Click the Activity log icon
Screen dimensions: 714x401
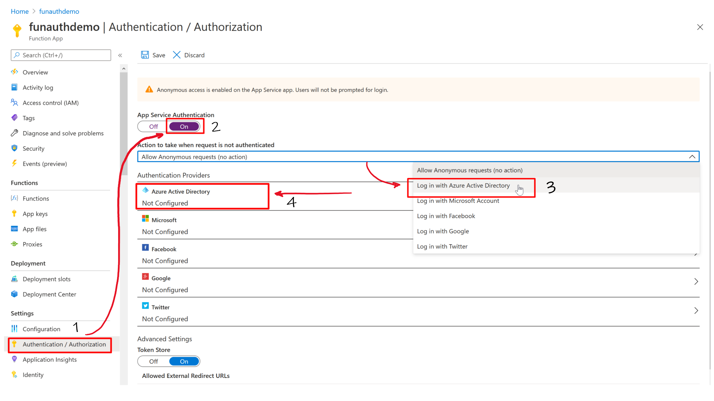pos(14,87)
